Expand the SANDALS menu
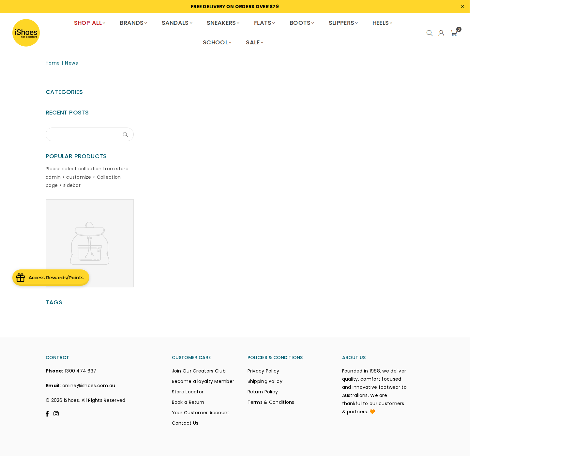 point(177,23)
